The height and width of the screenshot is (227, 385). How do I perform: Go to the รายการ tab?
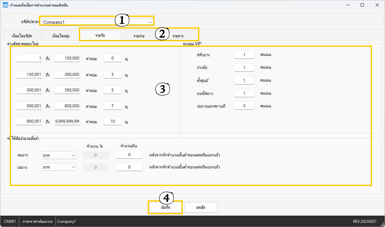[x=178, y=36]
